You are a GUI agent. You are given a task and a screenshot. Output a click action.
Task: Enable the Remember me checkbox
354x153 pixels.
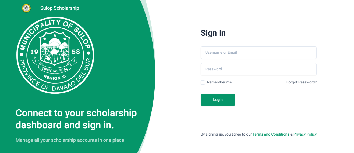pos(203,82)
